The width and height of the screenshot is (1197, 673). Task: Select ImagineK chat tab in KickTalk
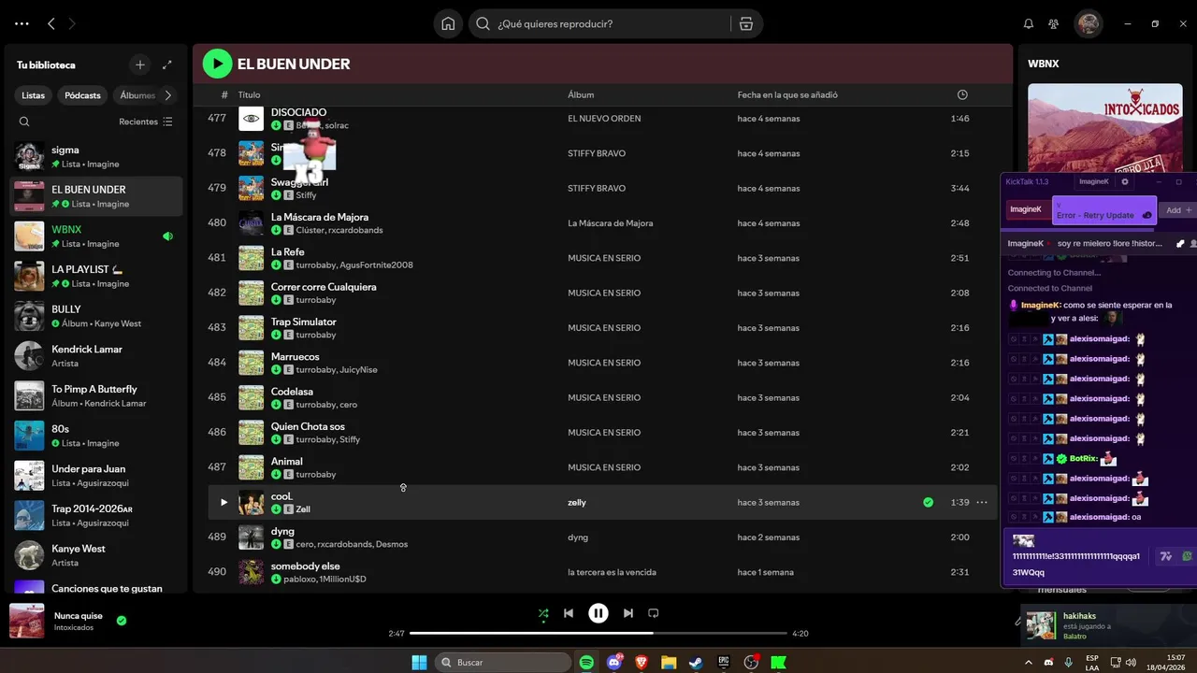(1026, 209)
